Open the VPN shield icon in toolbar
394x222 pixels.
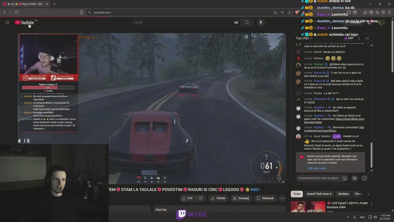(x=383, y=12)
